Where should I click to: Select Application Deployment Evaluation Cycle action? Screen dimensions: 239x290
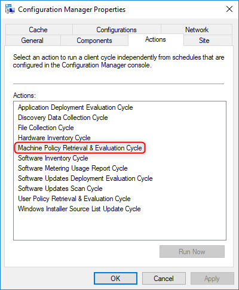[x=75, y=107]
